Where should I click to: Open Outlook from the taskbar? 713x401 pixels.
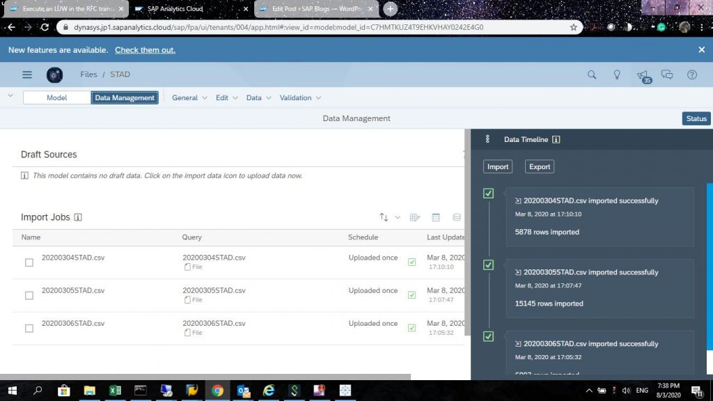[243, 391]
